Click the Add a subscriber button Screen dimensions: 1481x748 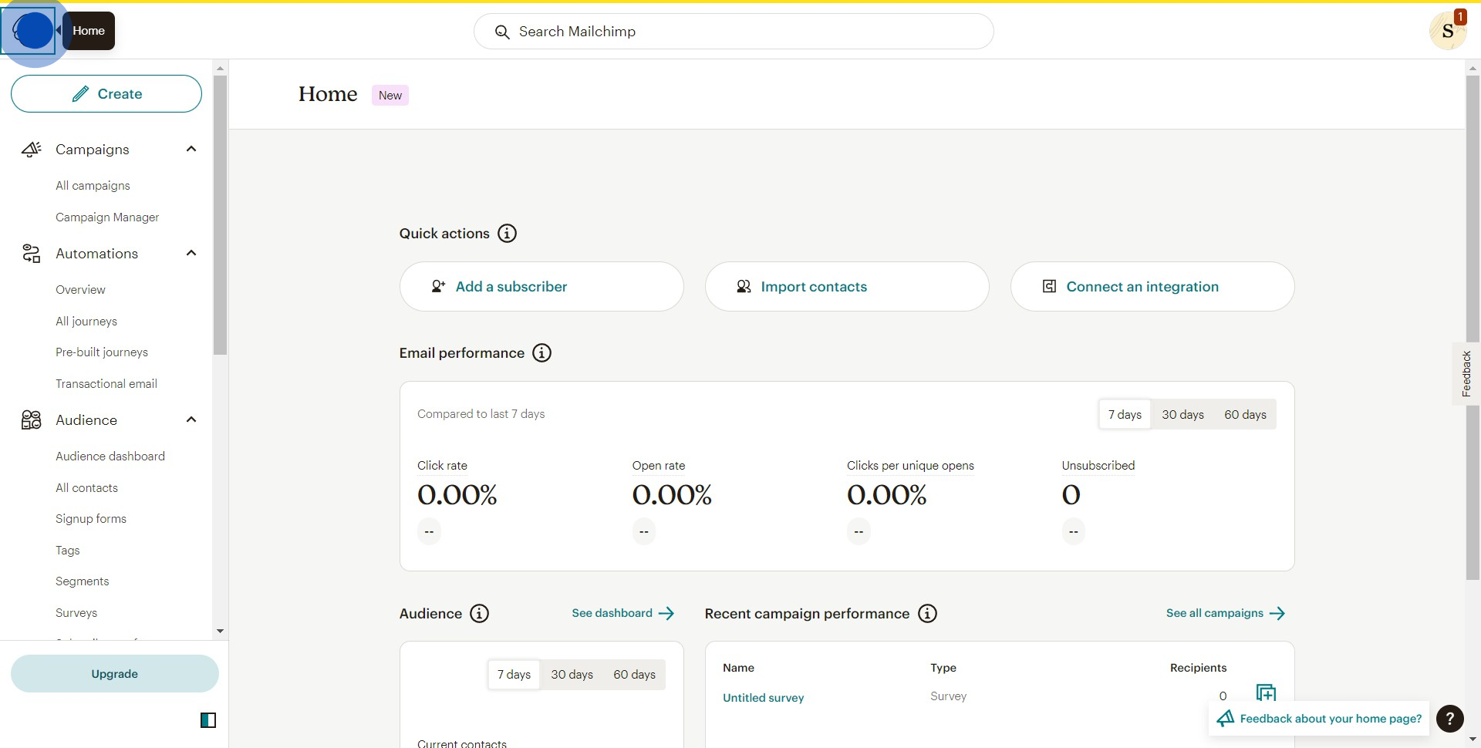[x=541, y=287]
